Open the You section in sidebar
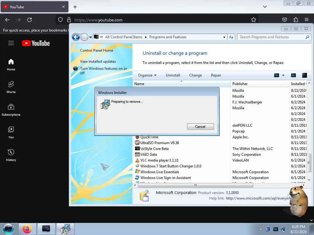 click(11, 133)
